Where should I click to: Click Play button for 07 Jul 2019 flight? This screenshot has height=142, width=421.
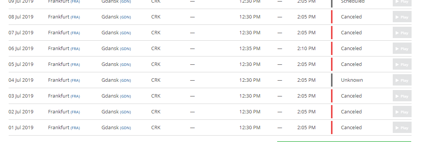tap(402, 33)
